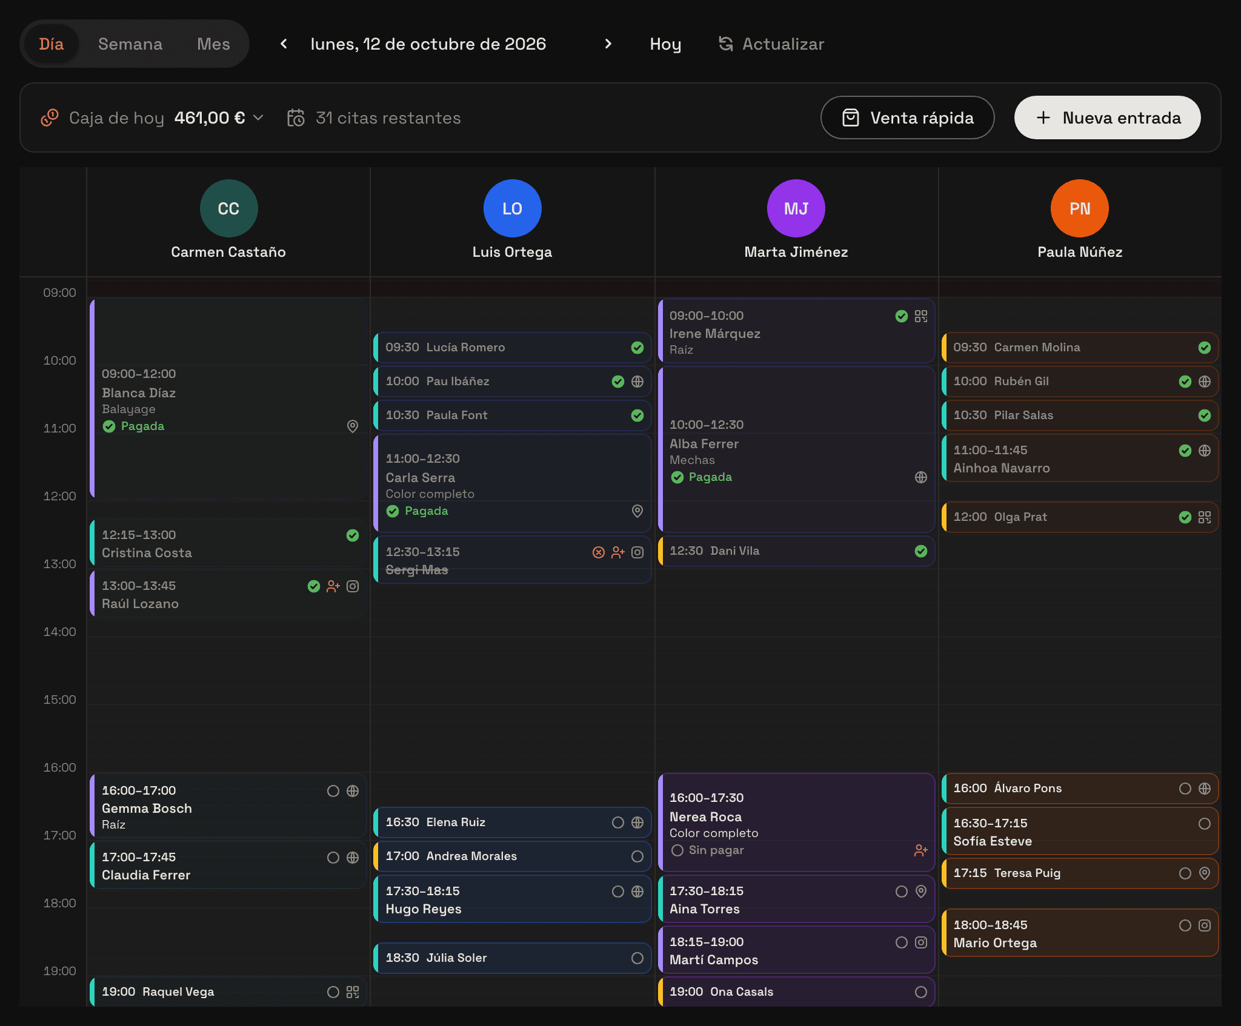This screenshot has height=1026, width=1241.
Task: Open the Cristina Costa 12:15–13:00 appointment
Action: [x=228, y=544]
